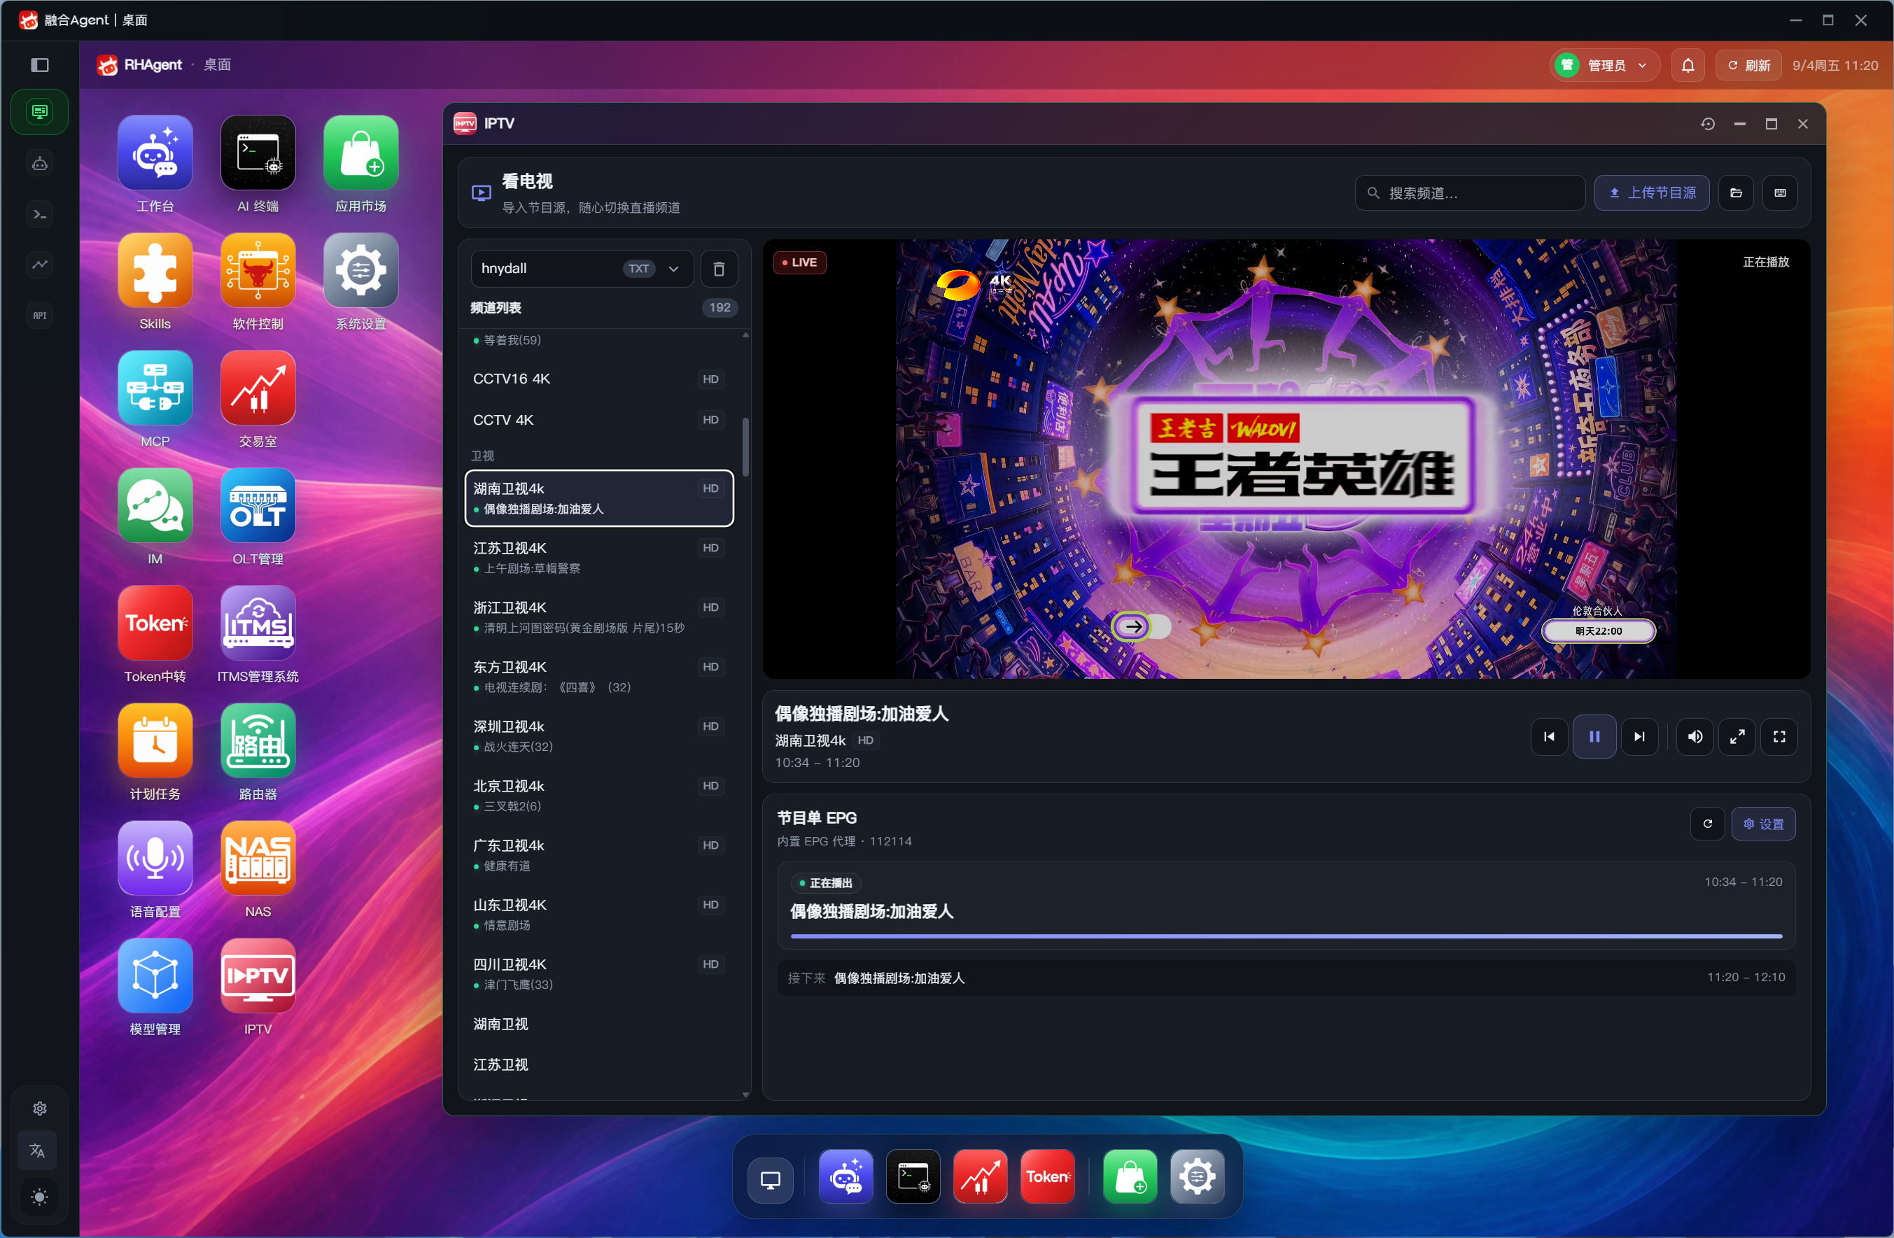This screenshot has width=1894, height=1238.
Task: Select desktop view in left sidebar
Action: [40, 111]
